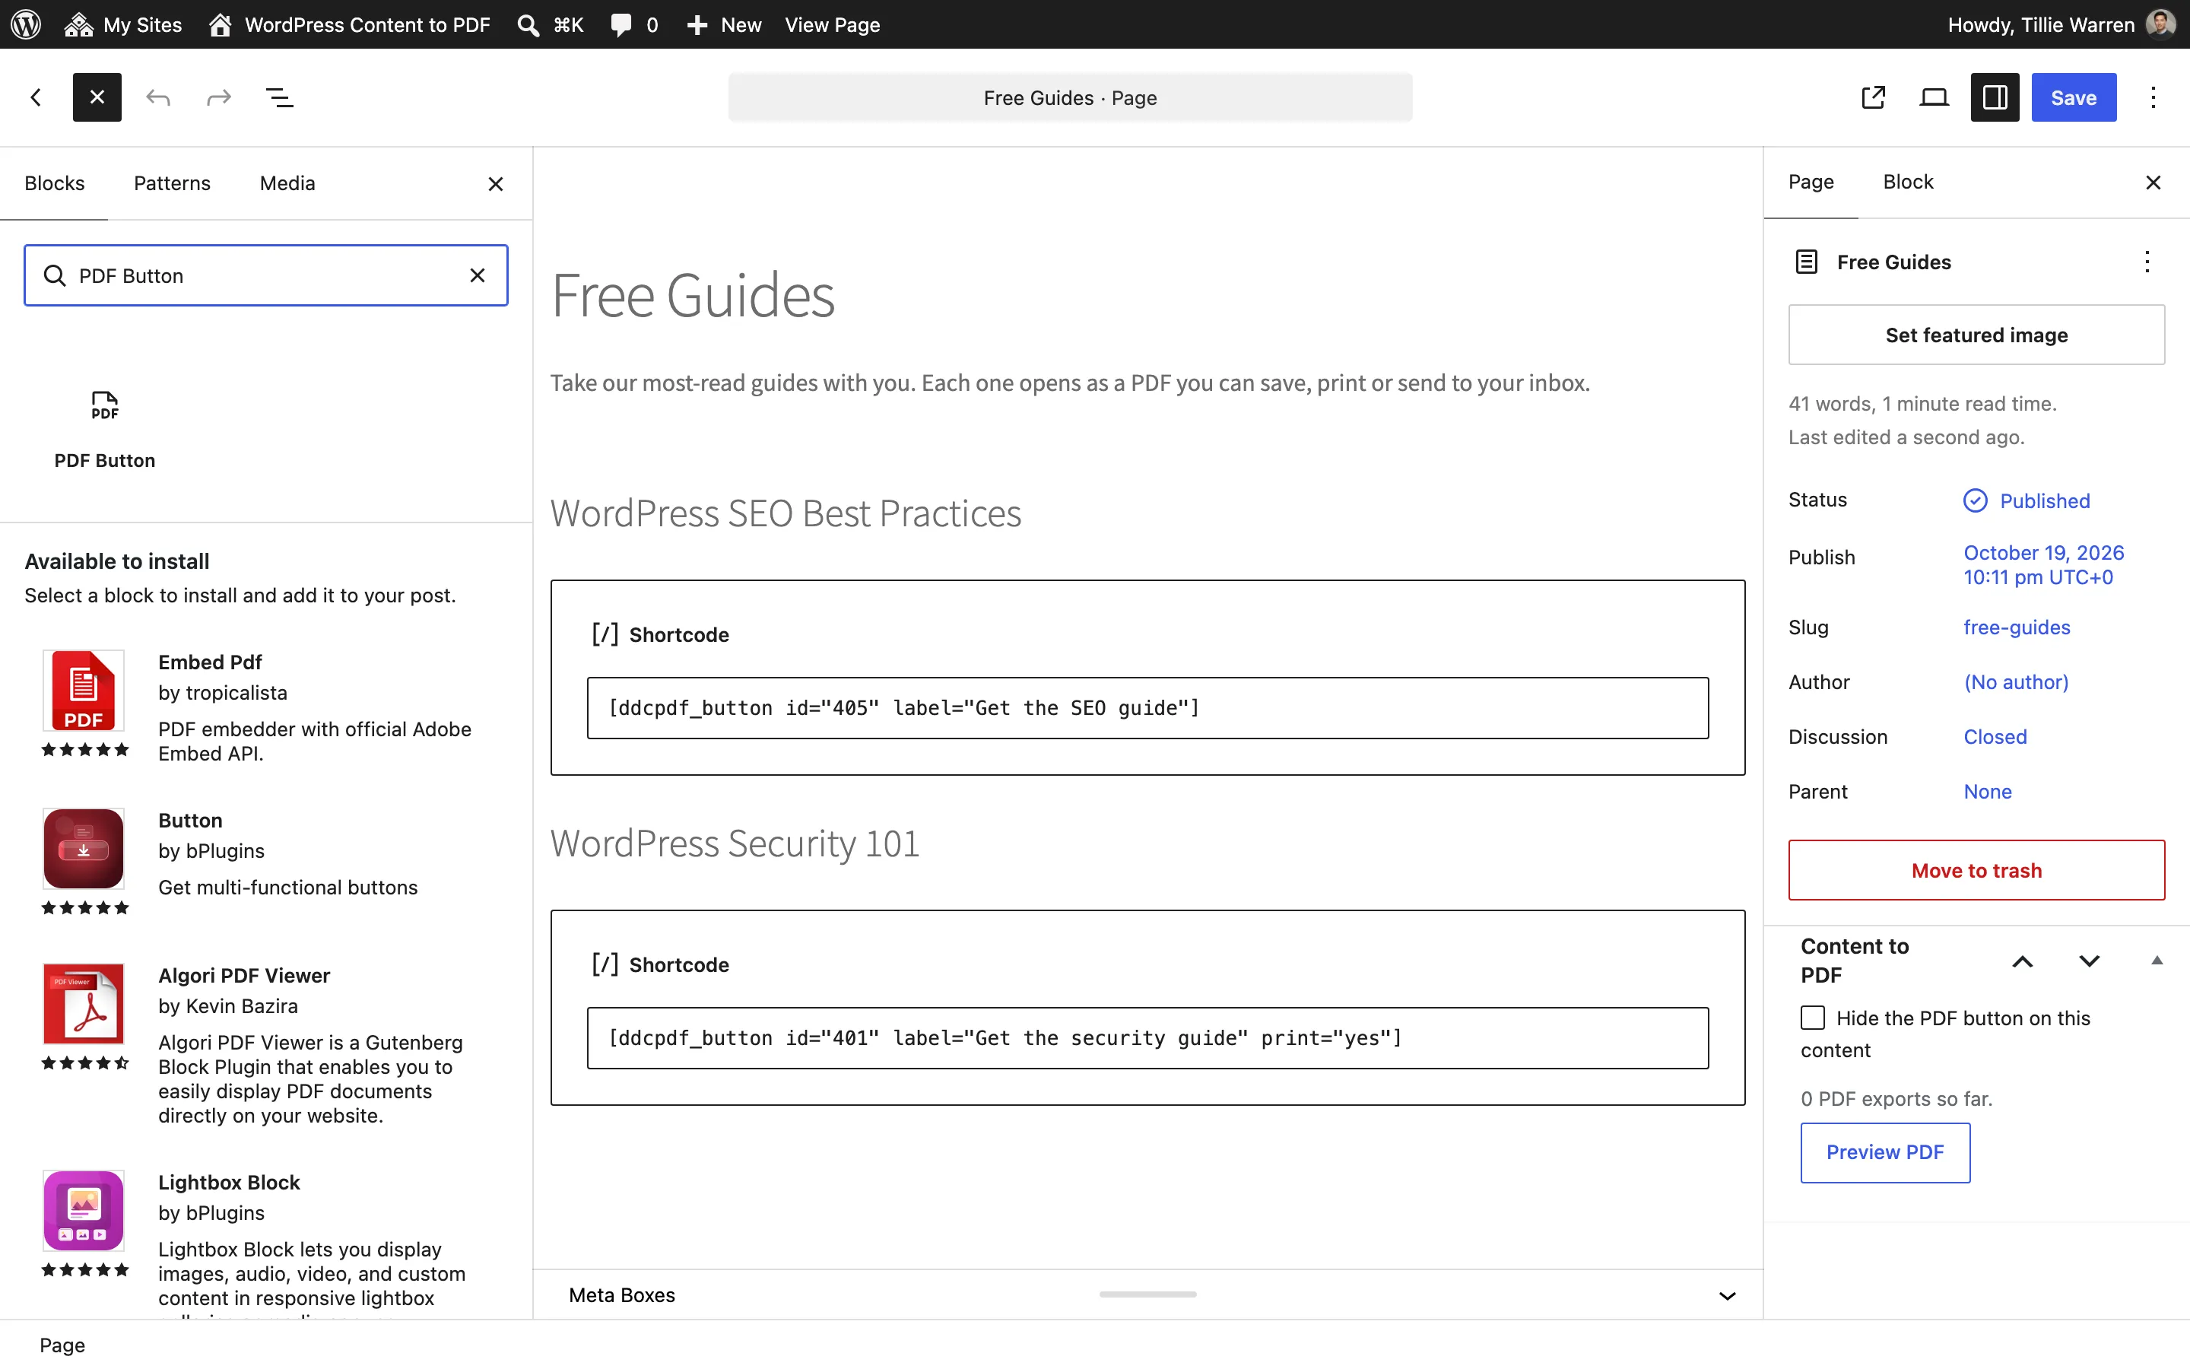Tick Hide the PDF button on this content

(1813, 1018)
